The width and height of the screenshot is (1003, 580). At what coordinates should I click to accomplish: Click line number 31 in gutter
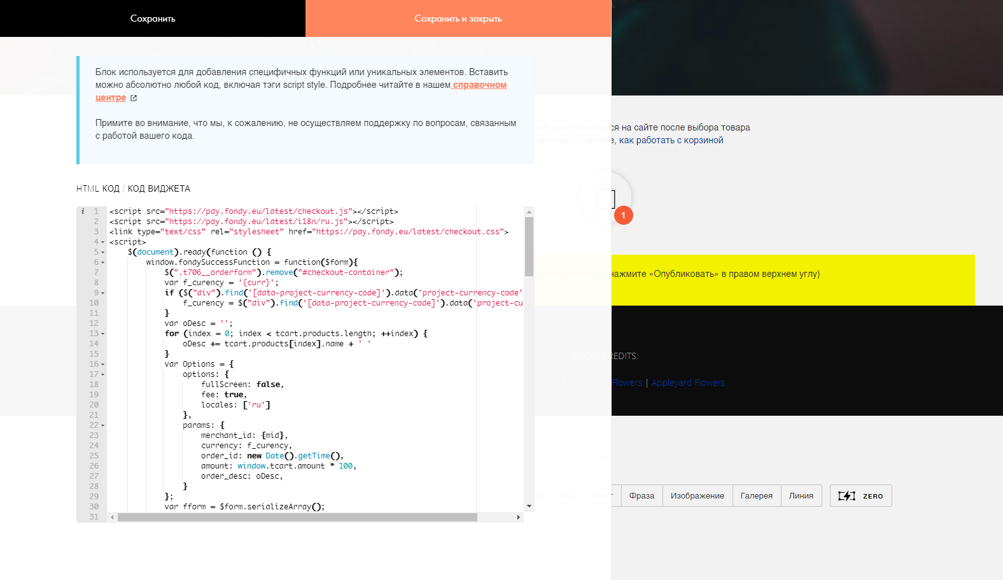tap(94, 517)
